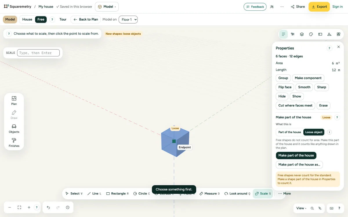Open keyboard shortcuts icon

tap(331, 208)
